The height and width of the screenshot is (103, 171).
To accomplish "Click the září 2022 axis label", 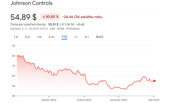I will (154, 100).
